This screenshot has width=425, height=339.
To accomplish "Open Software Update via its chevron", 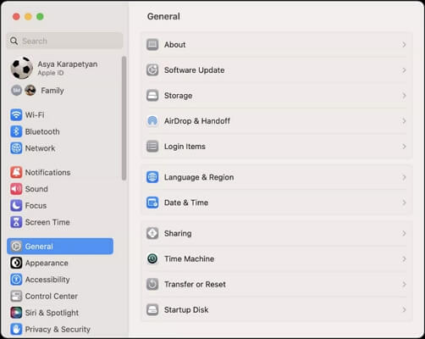I will [404, 70].
